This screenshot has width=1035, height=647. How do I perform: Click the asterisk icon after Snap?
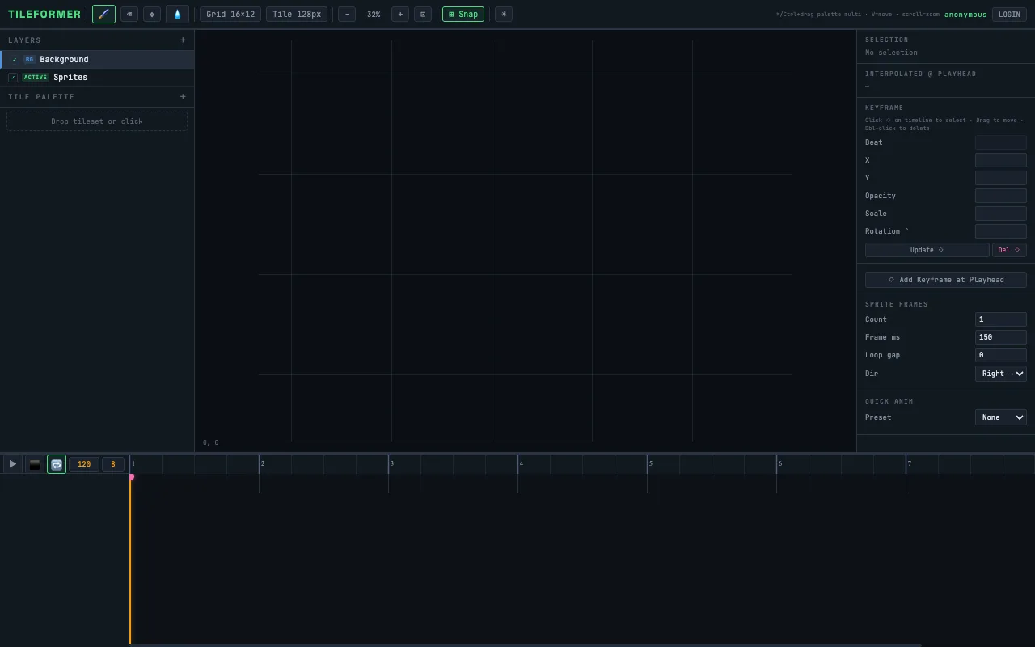(504, 14)
